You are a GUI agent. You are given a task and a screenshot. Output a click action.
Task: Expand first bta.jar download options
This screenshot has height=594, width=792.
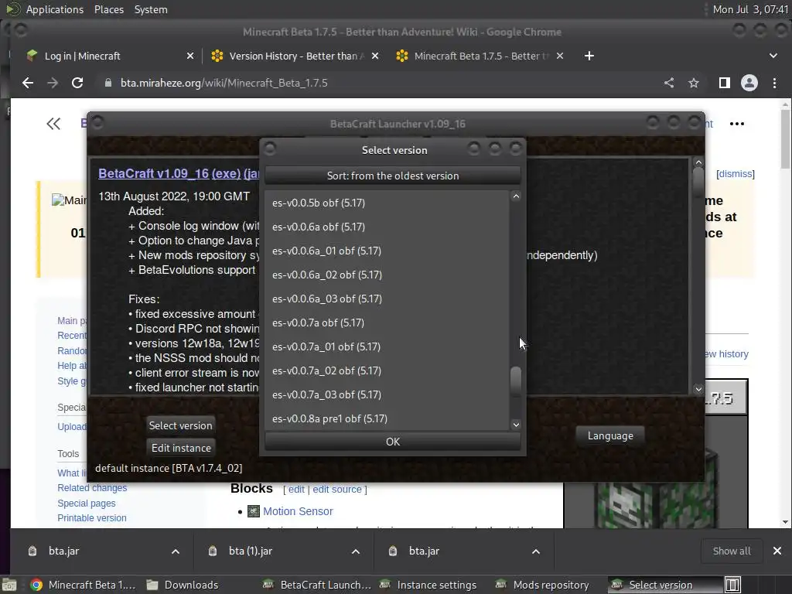click(176, 551)
